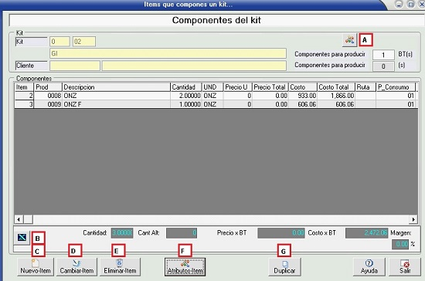This screenshot has width=425, height=281.
Task: Click the right arrow of horizontal scrollbar
Action: click(x=413, y=219)
